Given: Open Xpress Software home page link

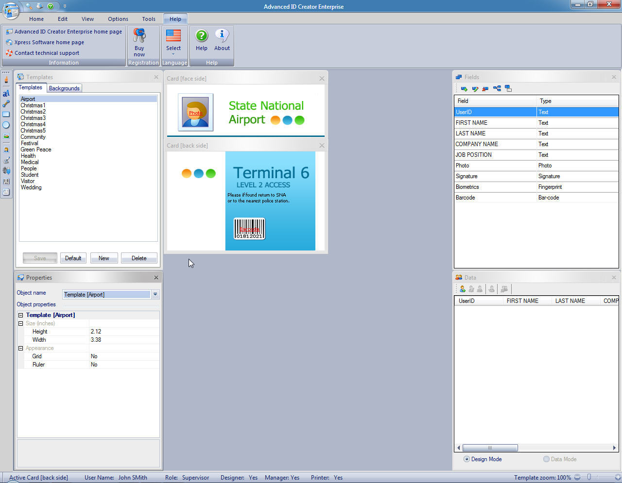Looking at the screenshot, I should point(45,42).
